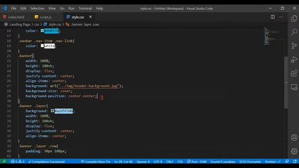Open the errors and warnings count
The width and height of the screenshot is (299, 168).
point(18,161)
